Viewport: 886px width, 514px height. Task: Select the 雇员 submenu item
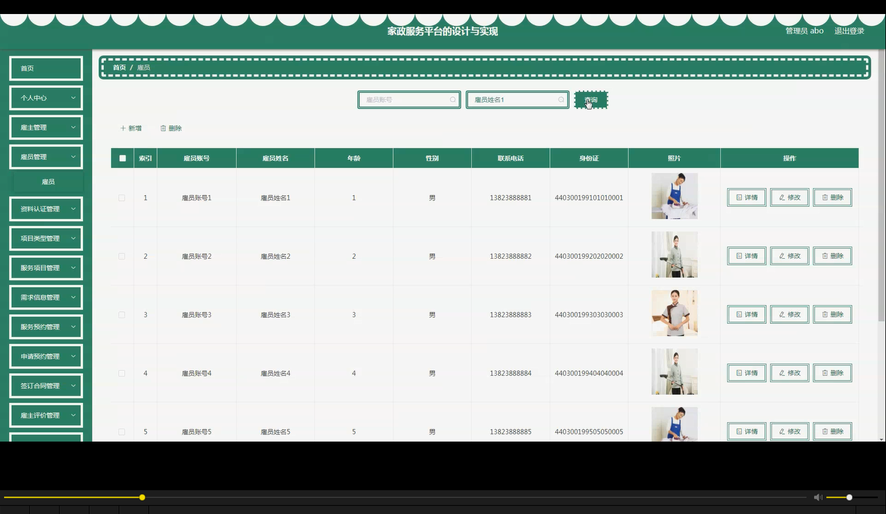(x=49, y=182)
